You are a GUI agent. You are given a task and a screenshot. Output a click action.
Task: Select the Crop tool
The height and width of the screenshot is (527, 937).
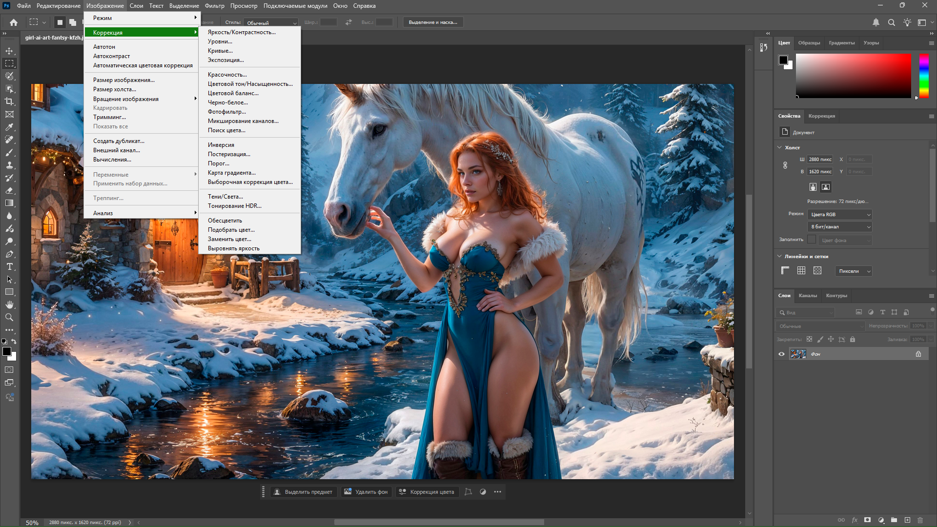point(9,101)
